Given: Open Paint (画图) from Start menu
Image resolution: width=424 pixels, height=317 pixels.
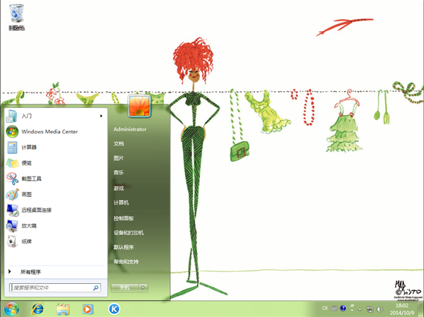Looking at the screenshot, I should pos(27,194).
